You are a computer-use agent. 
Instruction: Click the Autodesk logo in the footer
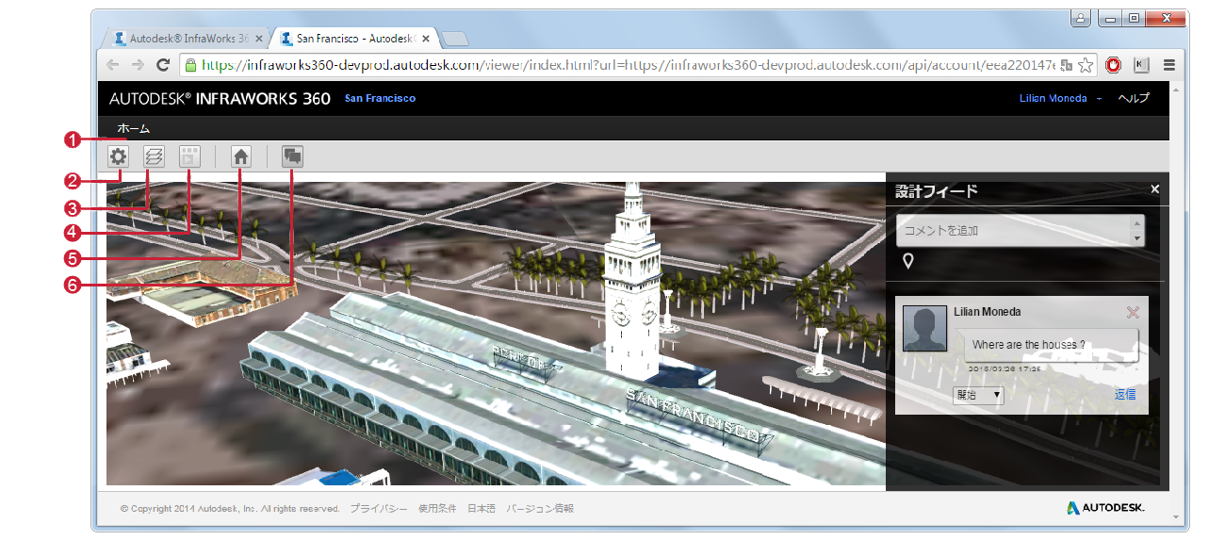[1105, 508]
